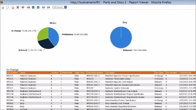This screenshot has height=110, width=196.
Task: Export report to PDF icon
Action: pos(28,7)
